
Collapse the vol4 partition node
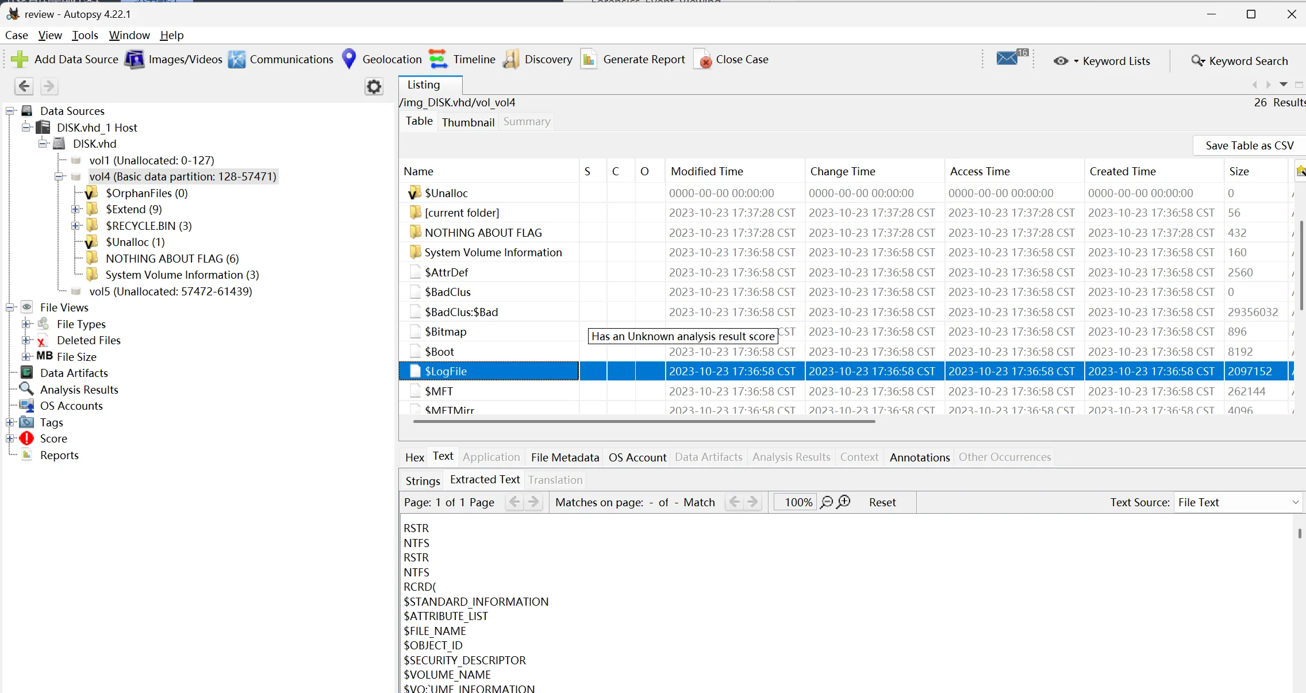pyautogui.click(x=59, y=176)
